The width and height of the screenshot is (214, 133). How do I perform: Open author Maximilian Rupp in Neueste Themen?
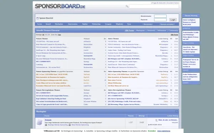coord(90,59)
